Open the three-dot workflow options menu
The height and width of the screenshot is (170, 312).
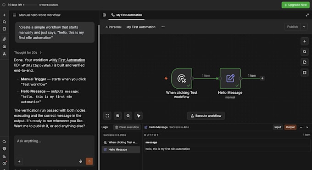coord(163,27)
